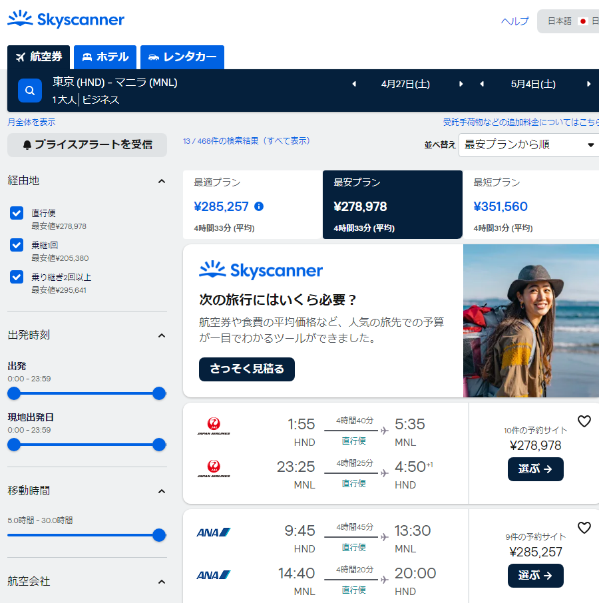Move return date before 5月4日
This screenshot has width=599, height=603.
click(481, 84)
